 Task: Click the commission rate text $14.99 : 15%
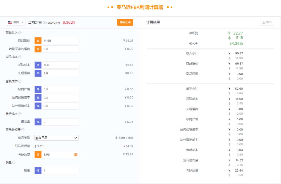pyautogui.click(x=124, y=138)
